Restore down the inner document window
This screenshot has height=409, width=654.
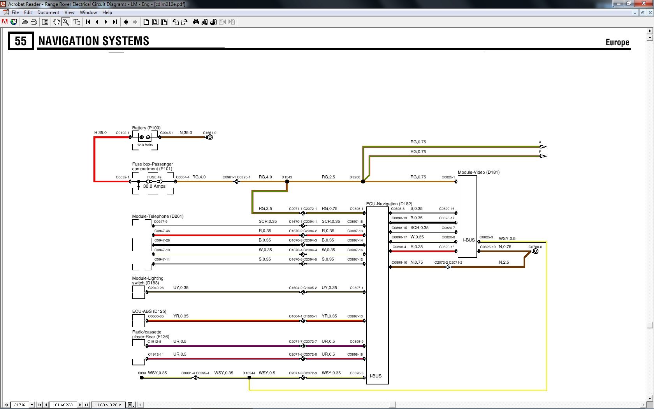point(642,12)
